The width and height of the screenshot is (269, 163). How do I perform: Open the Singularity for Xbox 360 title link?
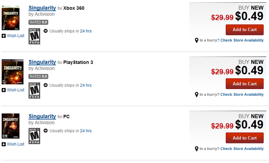pyautogui.click(x=42, y=8)
